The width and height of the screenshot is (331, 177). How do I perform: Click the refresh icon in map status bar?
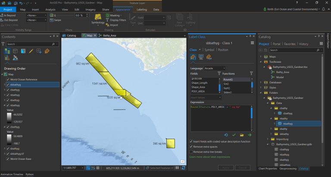[184, 168]
